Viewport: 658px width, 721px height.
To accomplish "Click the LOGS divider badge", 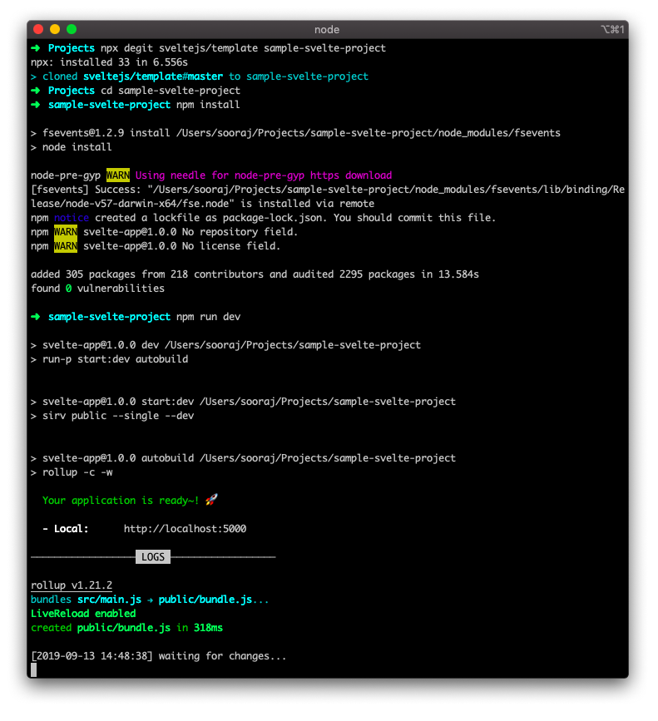I will click(153, 557).
